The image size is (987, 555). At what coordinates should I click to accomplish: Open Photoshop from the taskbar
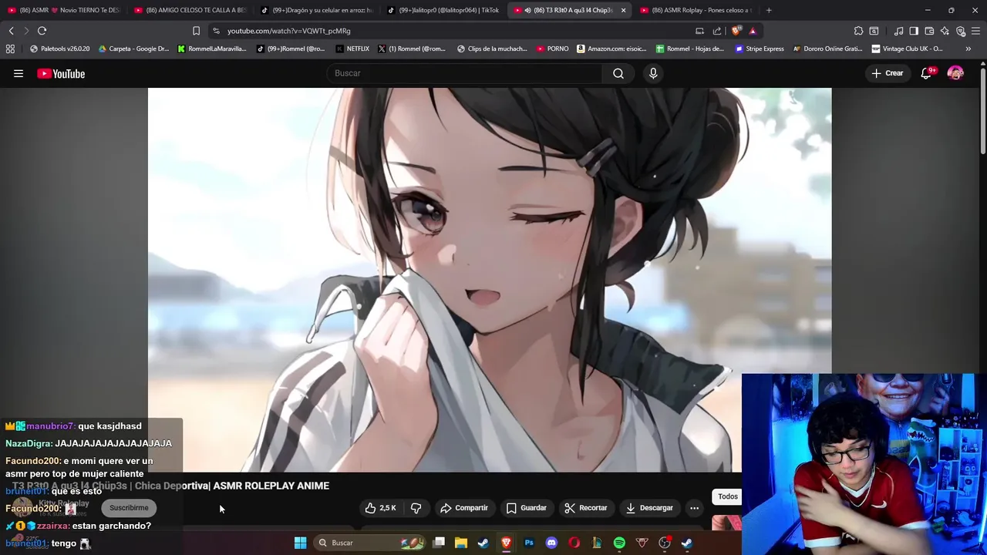pos(529,543)
